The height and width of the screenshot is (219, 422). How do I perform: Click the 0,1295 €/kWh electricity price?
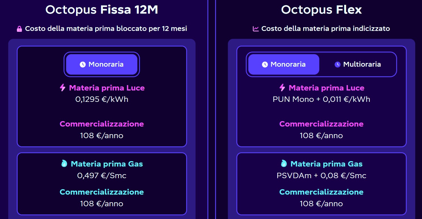coord(102,99)
